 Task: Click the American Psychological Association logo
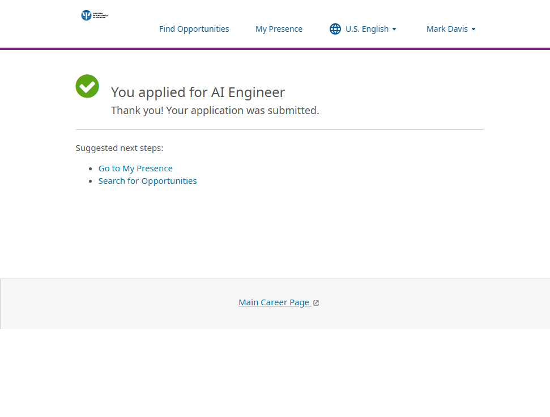[x=94, y=15]
